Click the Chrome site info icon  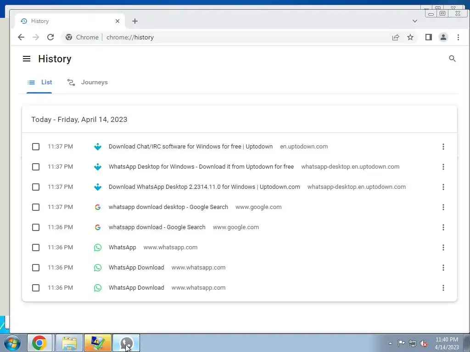tap(69, 37)
